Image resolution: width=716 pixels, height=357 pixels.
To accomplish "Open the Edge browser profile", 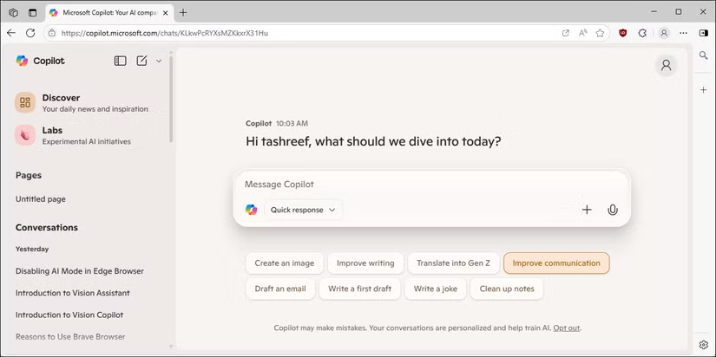I will point(664,33).
